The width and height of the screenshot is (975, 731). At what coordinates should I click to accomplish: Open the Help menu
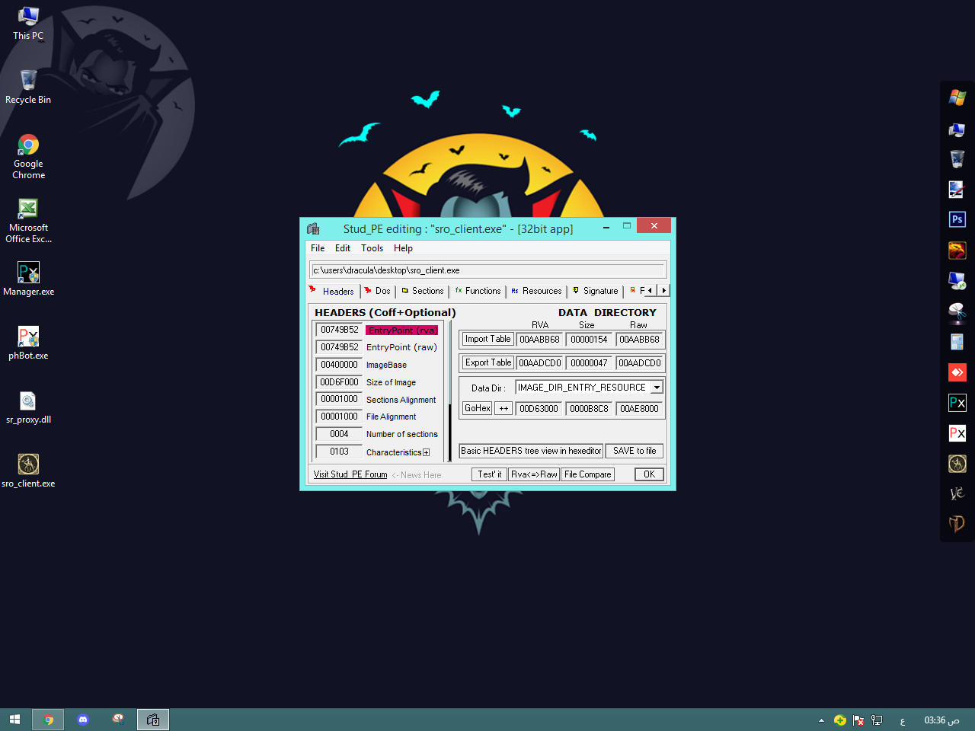pos(403,248)
